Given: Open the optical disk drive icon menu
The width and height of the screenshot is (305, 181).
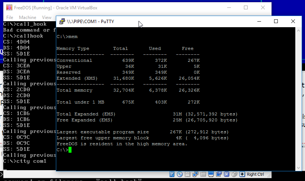Looking at the screenshot, I should (179, 174).
